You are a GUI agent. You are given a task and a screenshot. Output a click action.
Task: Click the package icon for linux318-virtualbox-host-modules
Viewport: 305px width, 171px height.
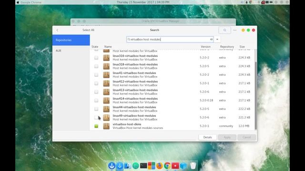click(106, 66)
